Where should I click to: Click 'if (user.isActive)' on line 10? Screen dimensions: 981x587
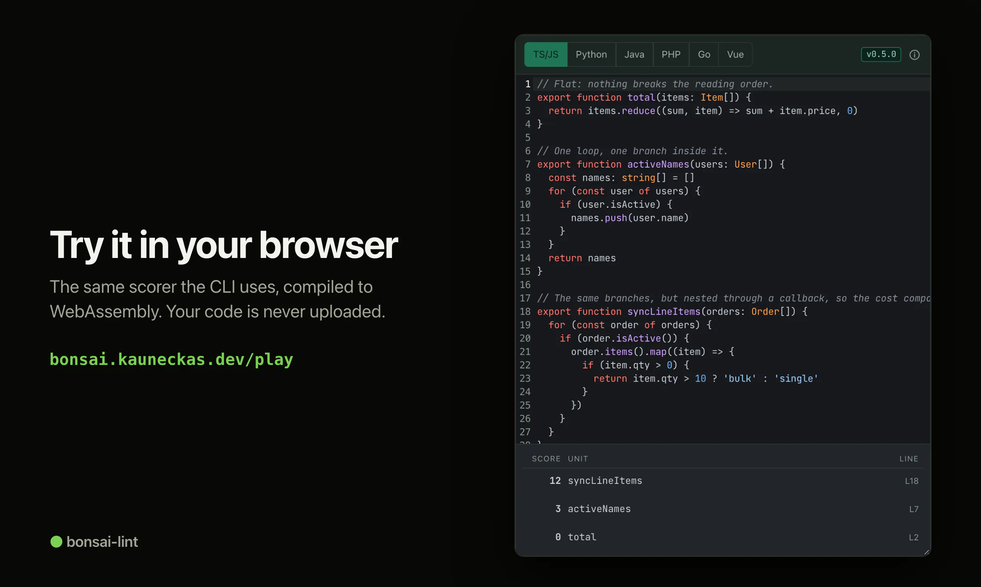pos(610,204)
